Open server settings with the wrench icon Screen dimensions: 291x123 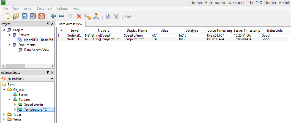click(x=87, y=16)
